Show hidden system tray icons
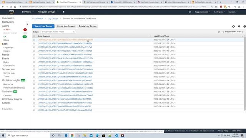Viewport: 246px width, 138px height. point(219,135)
